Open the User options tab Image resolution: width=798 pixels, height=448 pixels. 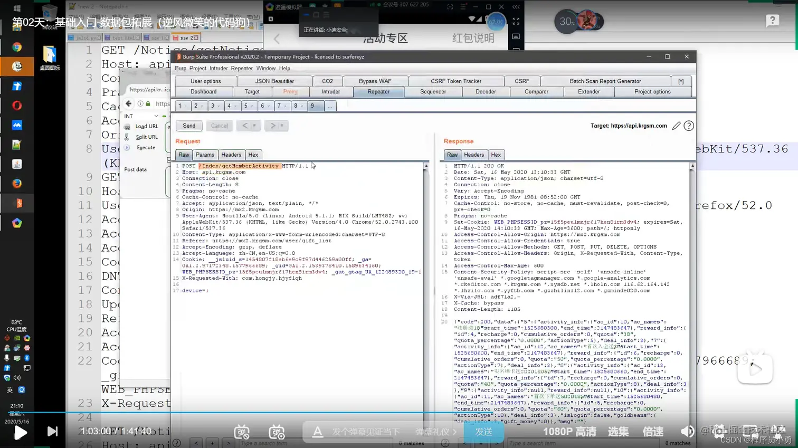(205, 81)
